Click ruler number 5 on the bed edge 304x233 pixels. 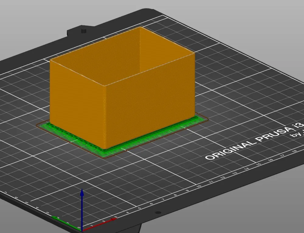click(x=140, y=208)
